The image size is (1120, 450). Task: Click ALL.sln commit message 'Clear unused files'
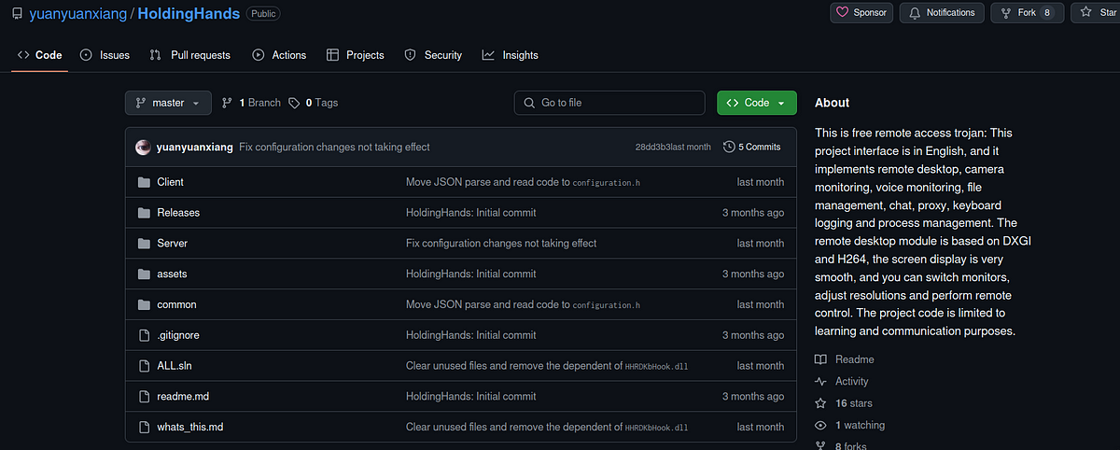[x=547, y=366]
